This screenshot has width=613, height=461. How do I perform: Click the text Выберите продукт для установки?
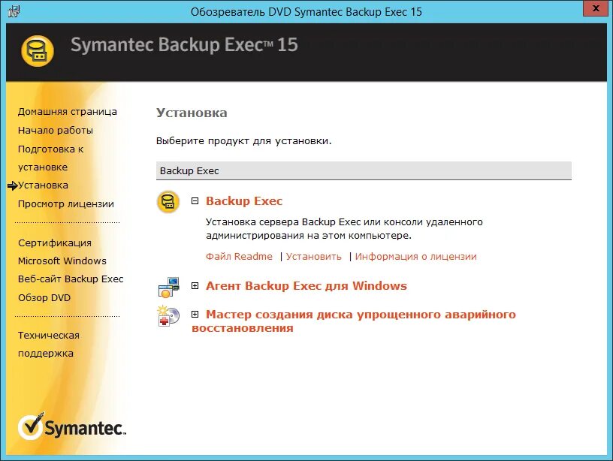point(243,141)
